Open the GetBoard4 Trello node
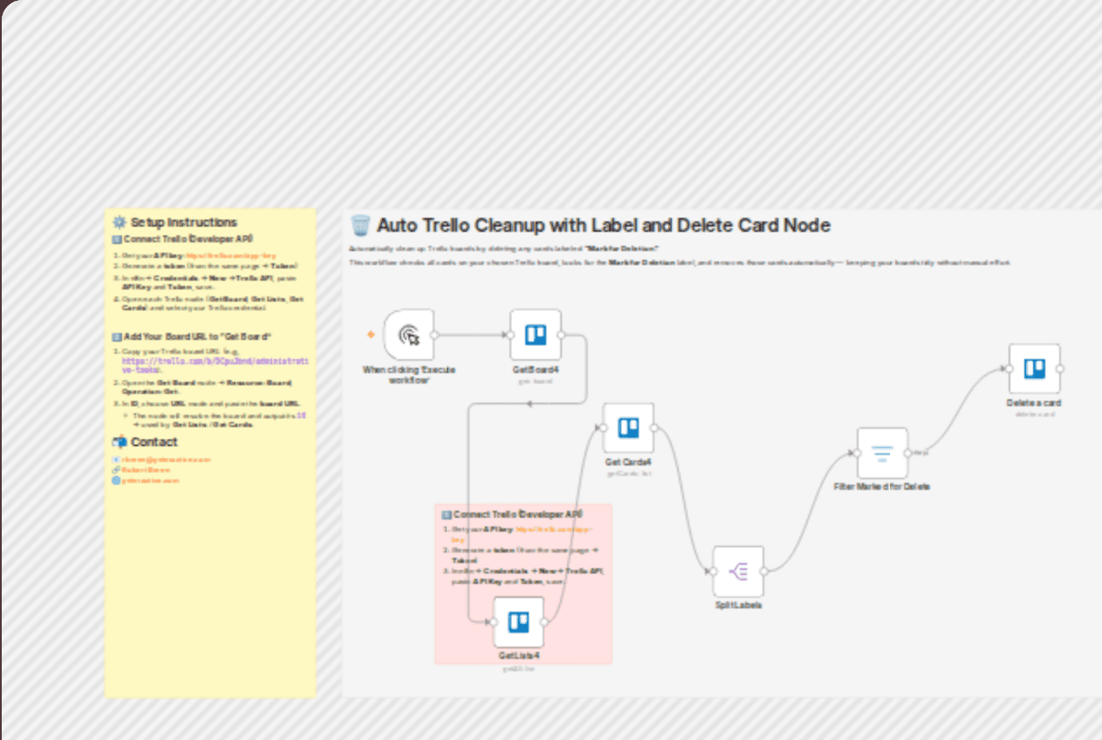Screen dimensions: 1102x740 click(x=536, y=334)
